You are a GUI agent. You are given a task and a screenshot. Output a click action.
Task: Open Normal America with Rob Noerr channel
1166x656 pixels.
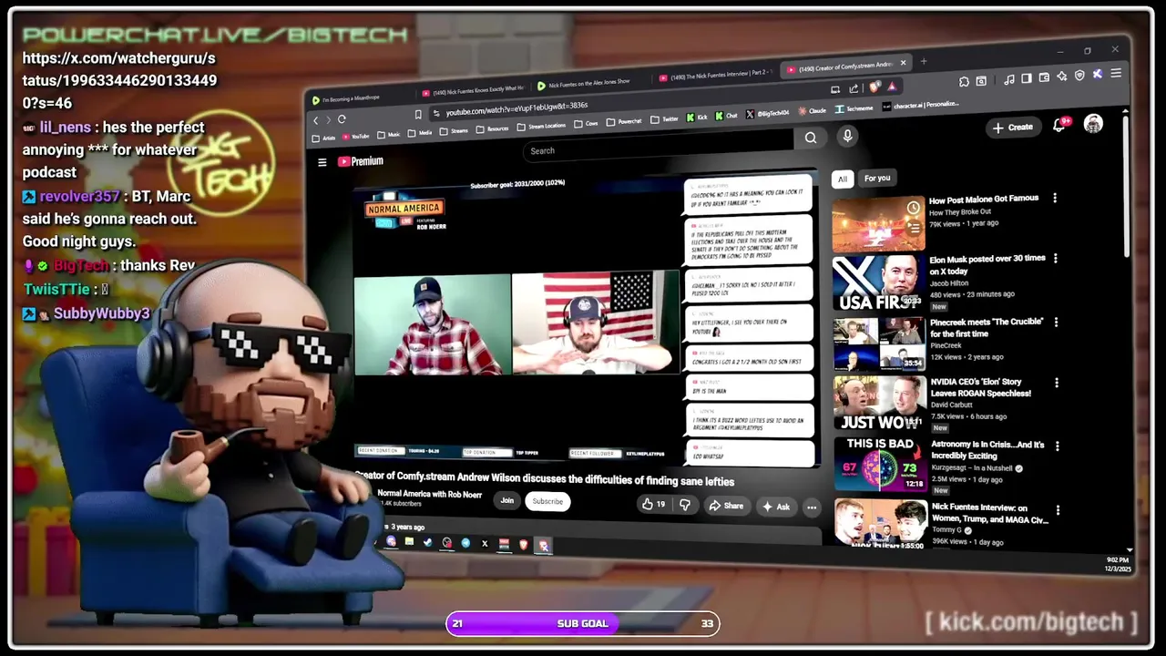pos(430,494)
